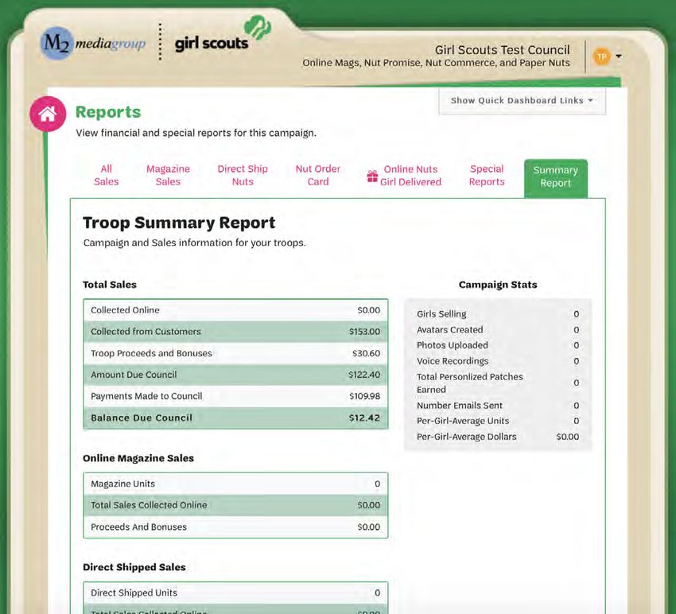The image size is (676, 614).
Task: Click the Voice Recordings stat
Action: (x=498, y=361)
